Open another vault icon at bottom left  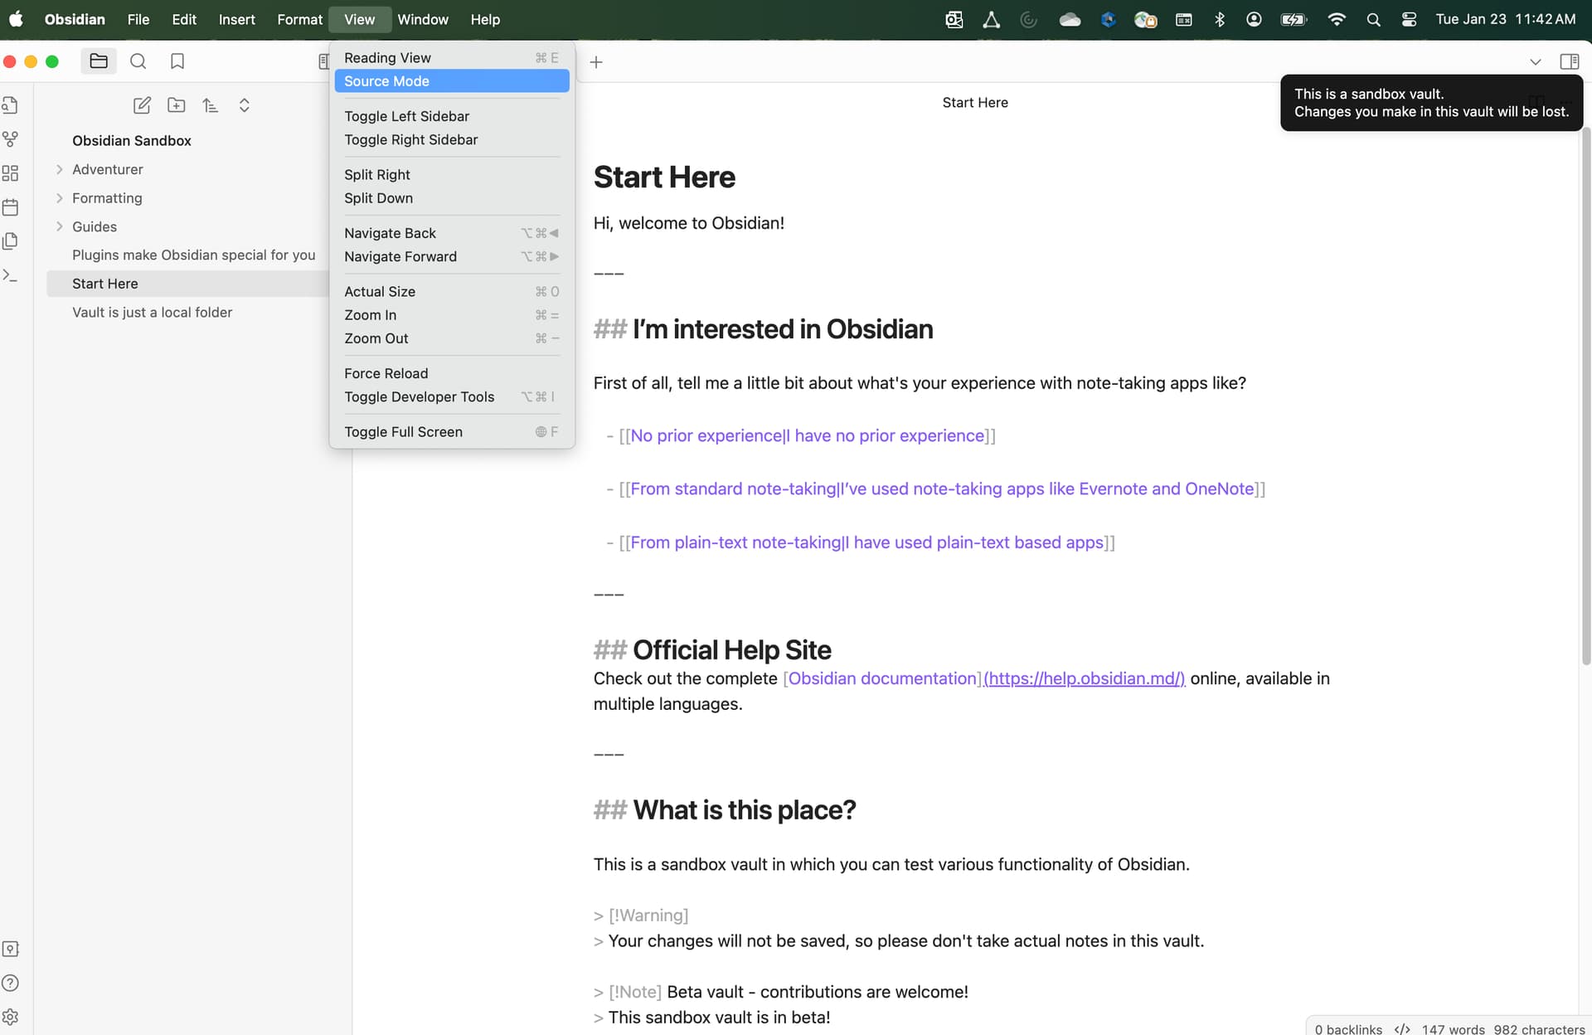[x=10, y=949]
